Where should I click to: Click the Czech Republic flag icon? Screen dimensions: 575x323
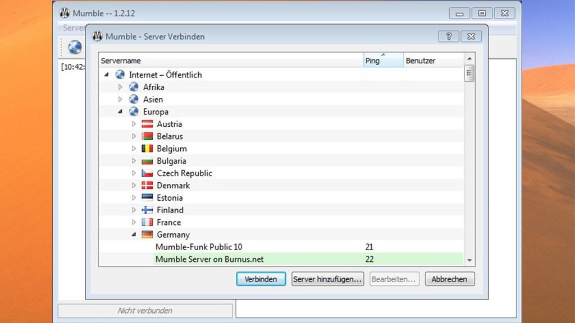pyautogui.click(x=147, y=173)
